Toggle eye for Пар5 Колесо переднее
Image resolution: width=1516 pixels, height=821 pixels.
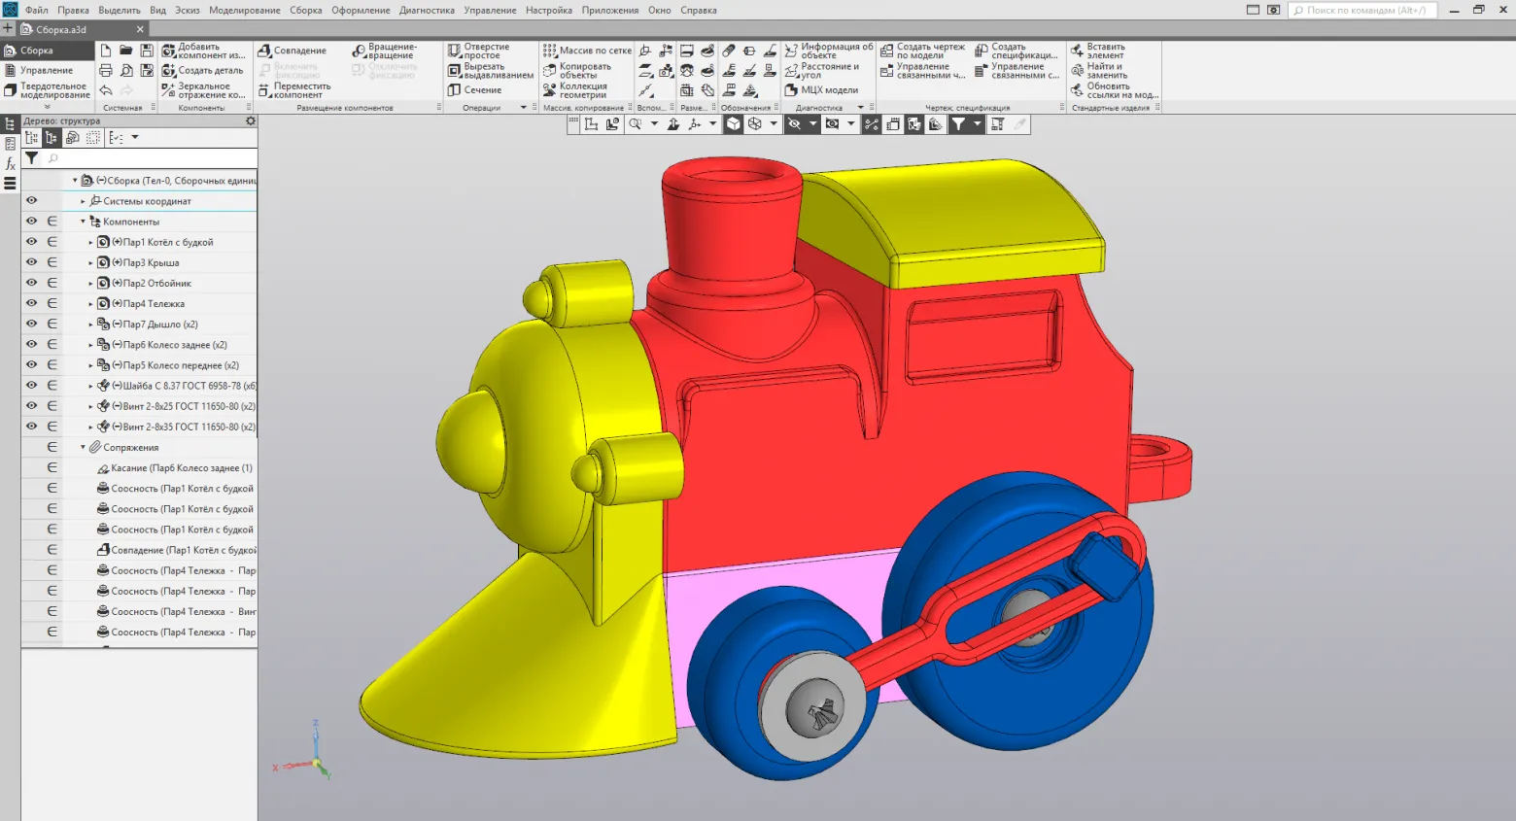pos(31,364)
